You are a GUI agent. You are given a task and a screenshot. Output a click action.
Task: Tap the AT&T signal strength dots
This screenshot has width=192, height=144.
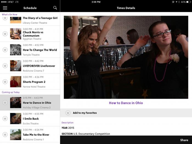(4, 2)
